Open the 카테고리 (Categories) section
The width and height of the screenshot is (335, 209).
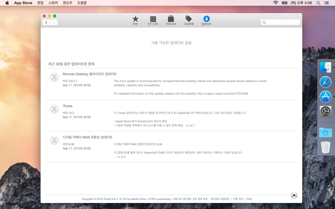point(171,20)
